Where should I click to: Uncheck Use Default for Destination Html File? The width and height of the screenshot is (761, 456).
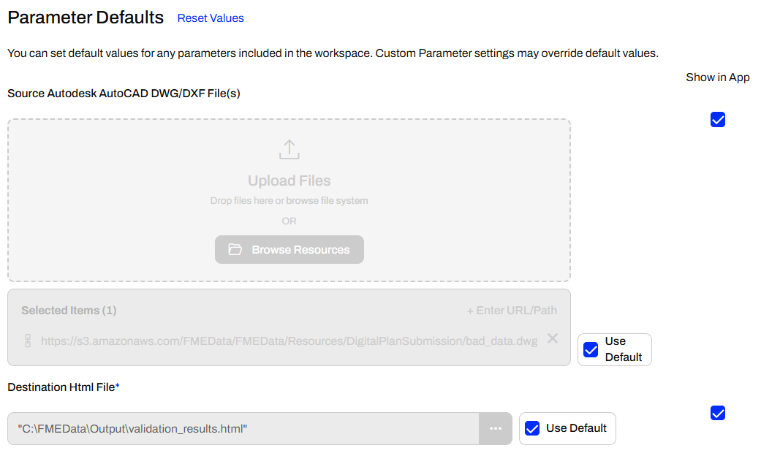[533, 428]
